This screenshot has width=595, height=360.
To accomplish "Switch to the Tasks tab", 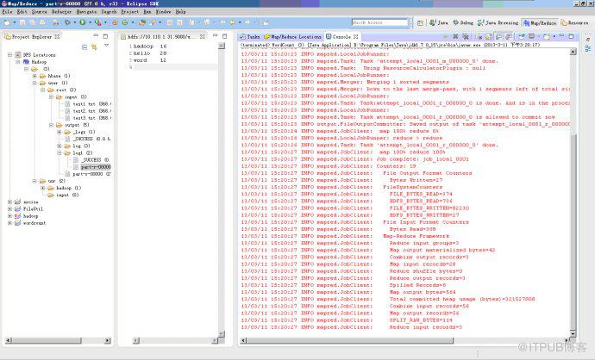I will [x=250, y=37].
